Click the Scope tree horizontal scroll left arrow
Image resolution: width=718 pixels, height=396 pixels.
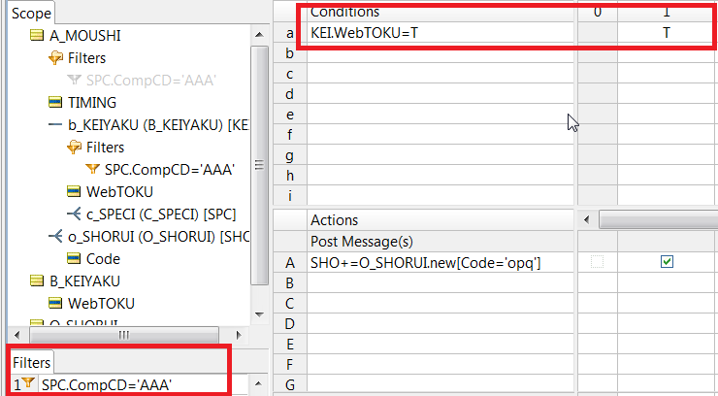(x=17, y=335)
